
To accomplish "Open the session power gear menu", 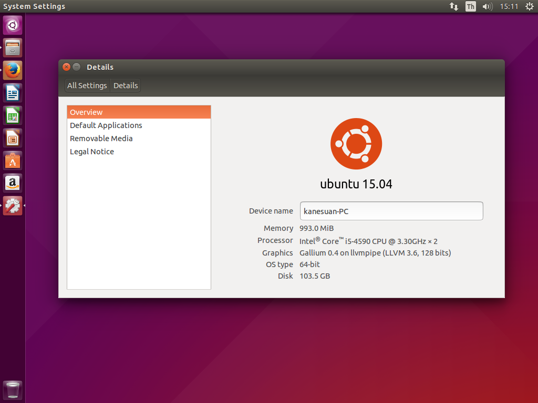I will click(x=530, y=6).
